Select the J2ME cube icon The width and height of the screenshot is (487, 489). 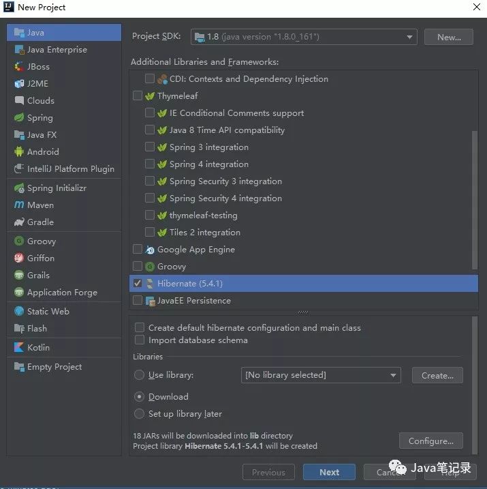pos(19,84)
